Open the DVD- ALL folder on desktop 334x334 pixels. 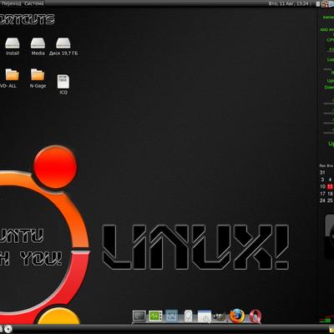click(9, 78)
